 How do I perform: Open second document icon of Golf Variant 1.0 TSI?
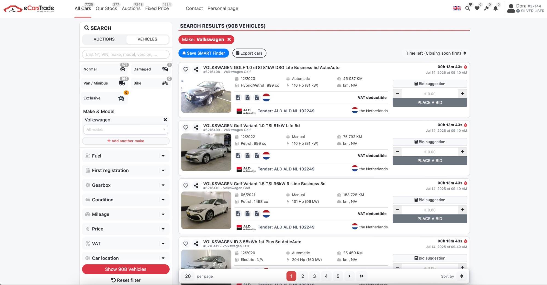click(248, 155)
